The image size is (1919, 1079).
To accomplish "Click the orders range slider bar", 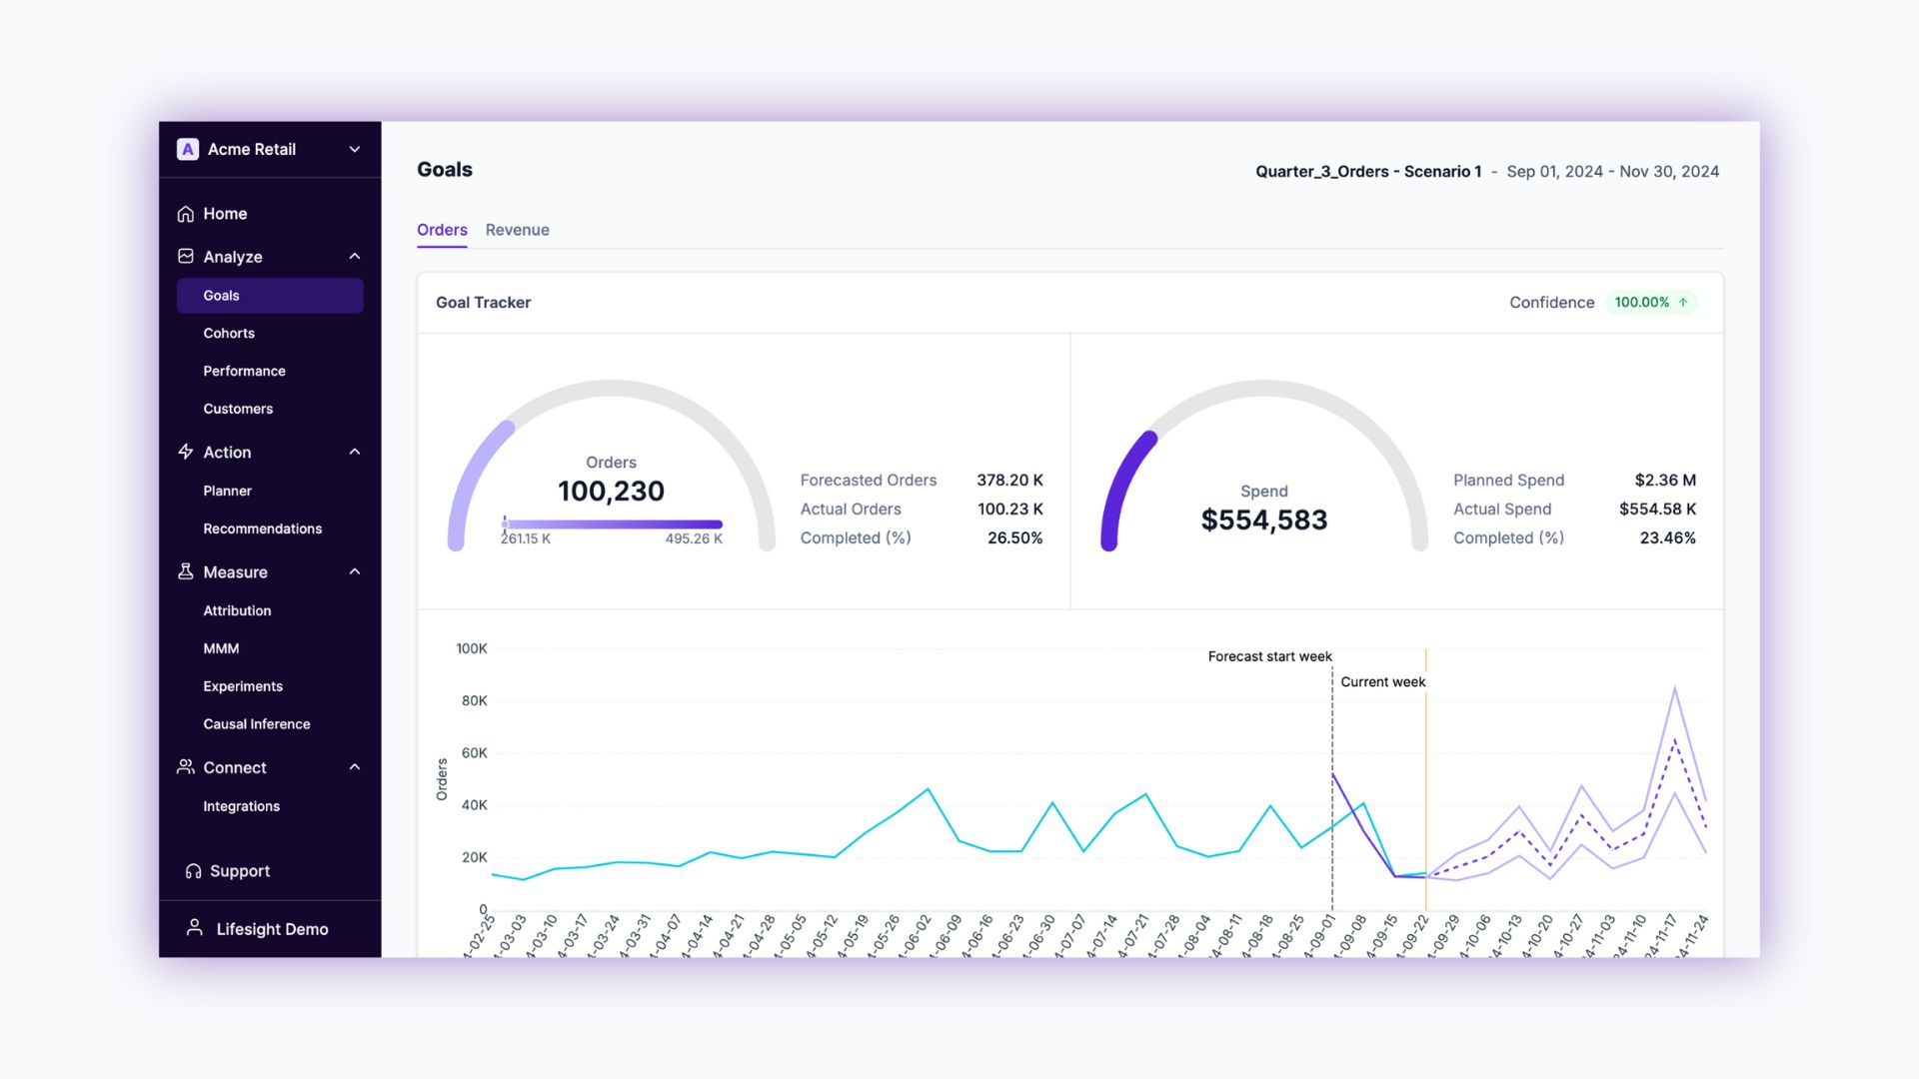I will tap(612, 524).
